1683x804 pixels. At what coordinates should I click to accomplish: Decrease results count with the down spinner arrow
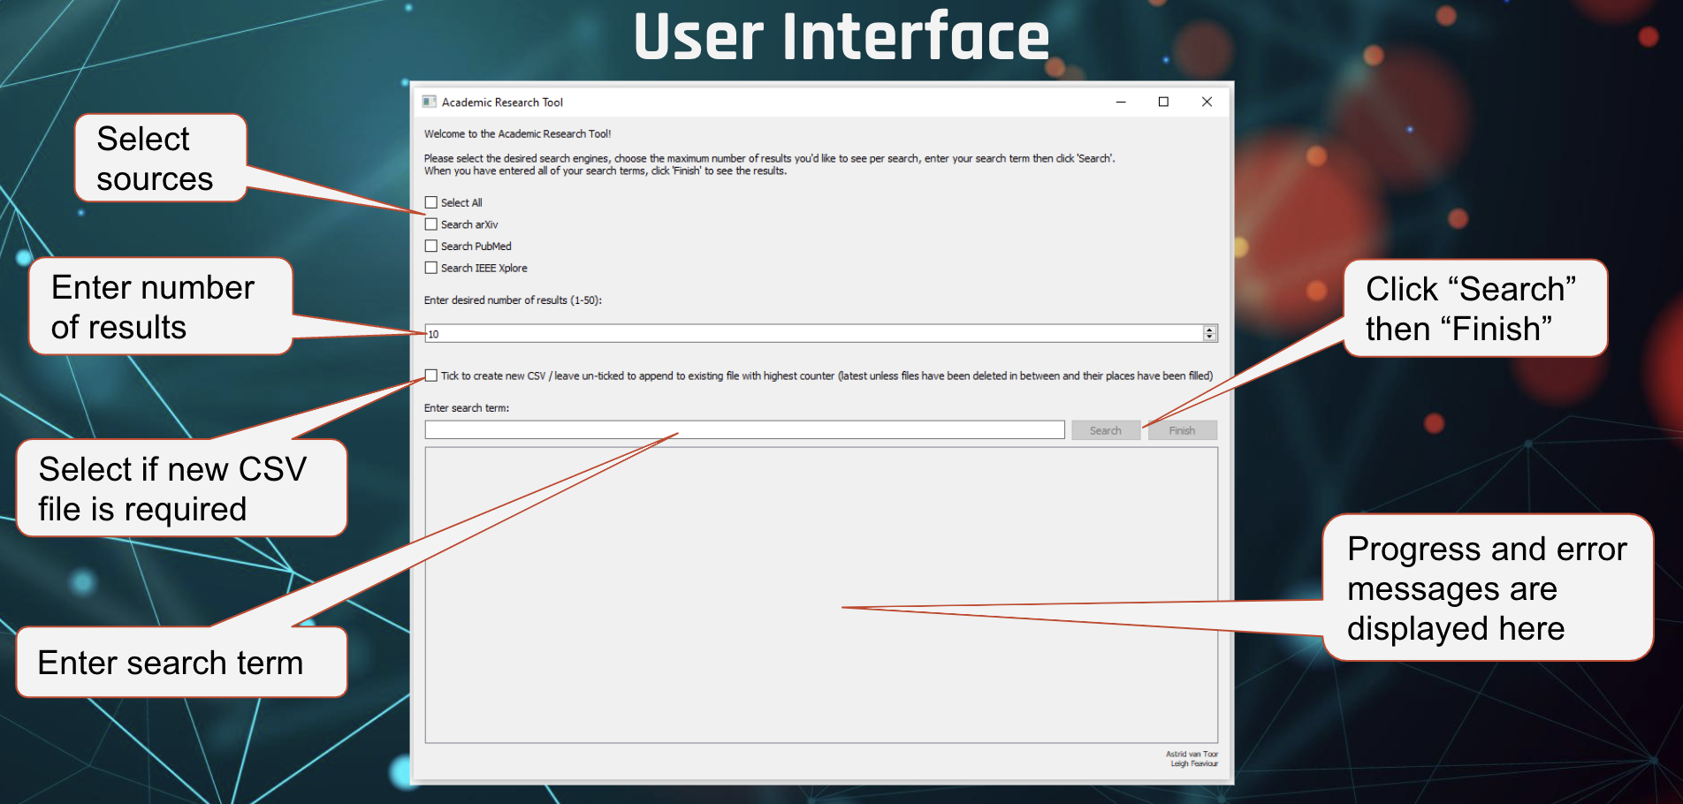[1208, 337]
